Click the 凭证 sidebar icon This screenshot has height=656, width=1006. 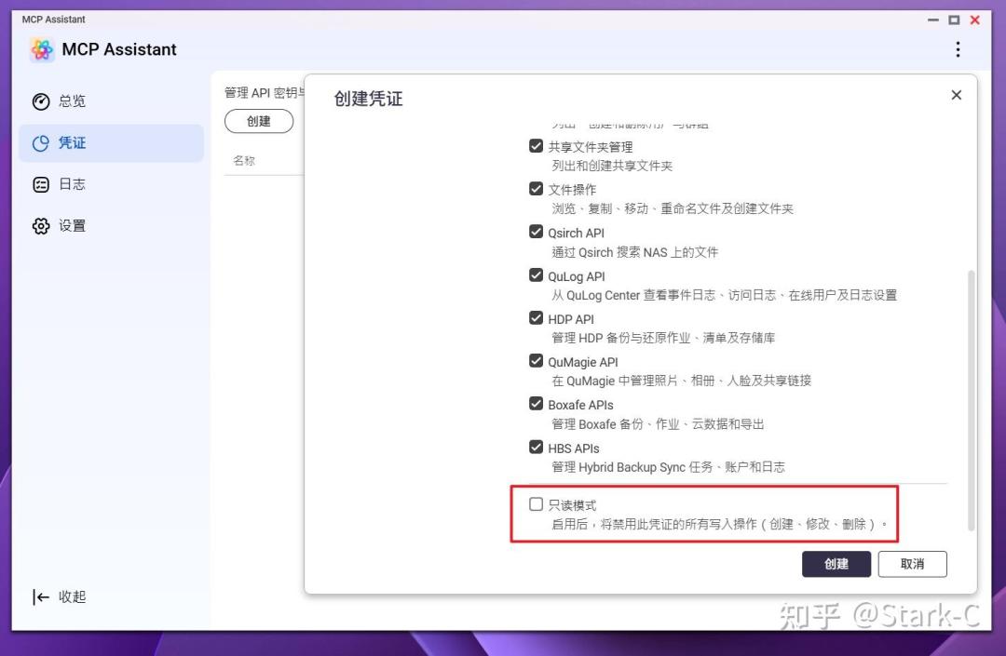point(40,143)
